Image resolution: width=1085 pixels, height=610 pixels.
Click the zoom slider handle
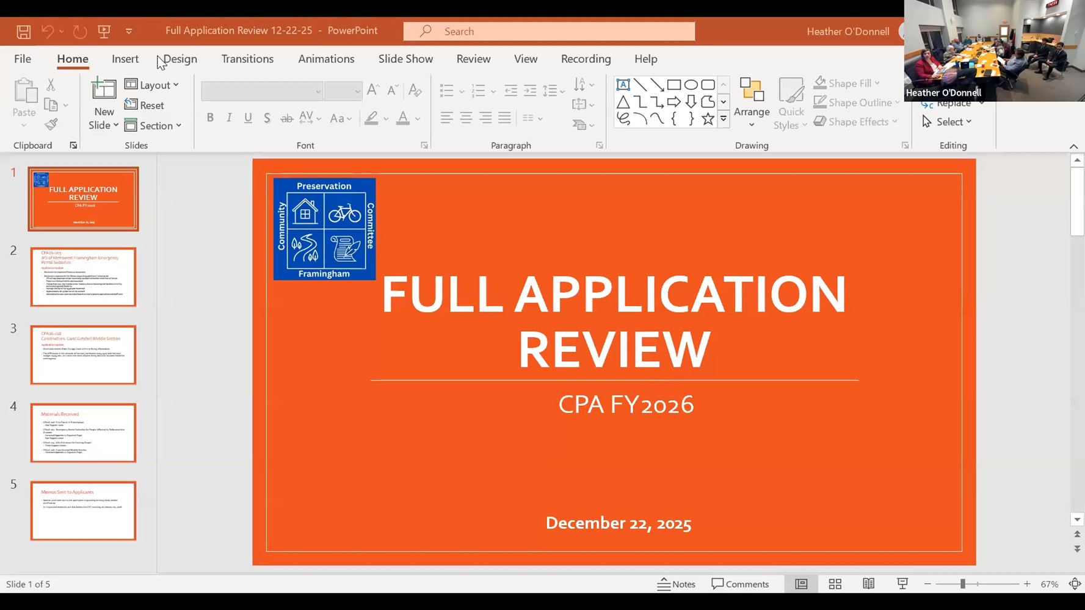(x=962, y=584)
